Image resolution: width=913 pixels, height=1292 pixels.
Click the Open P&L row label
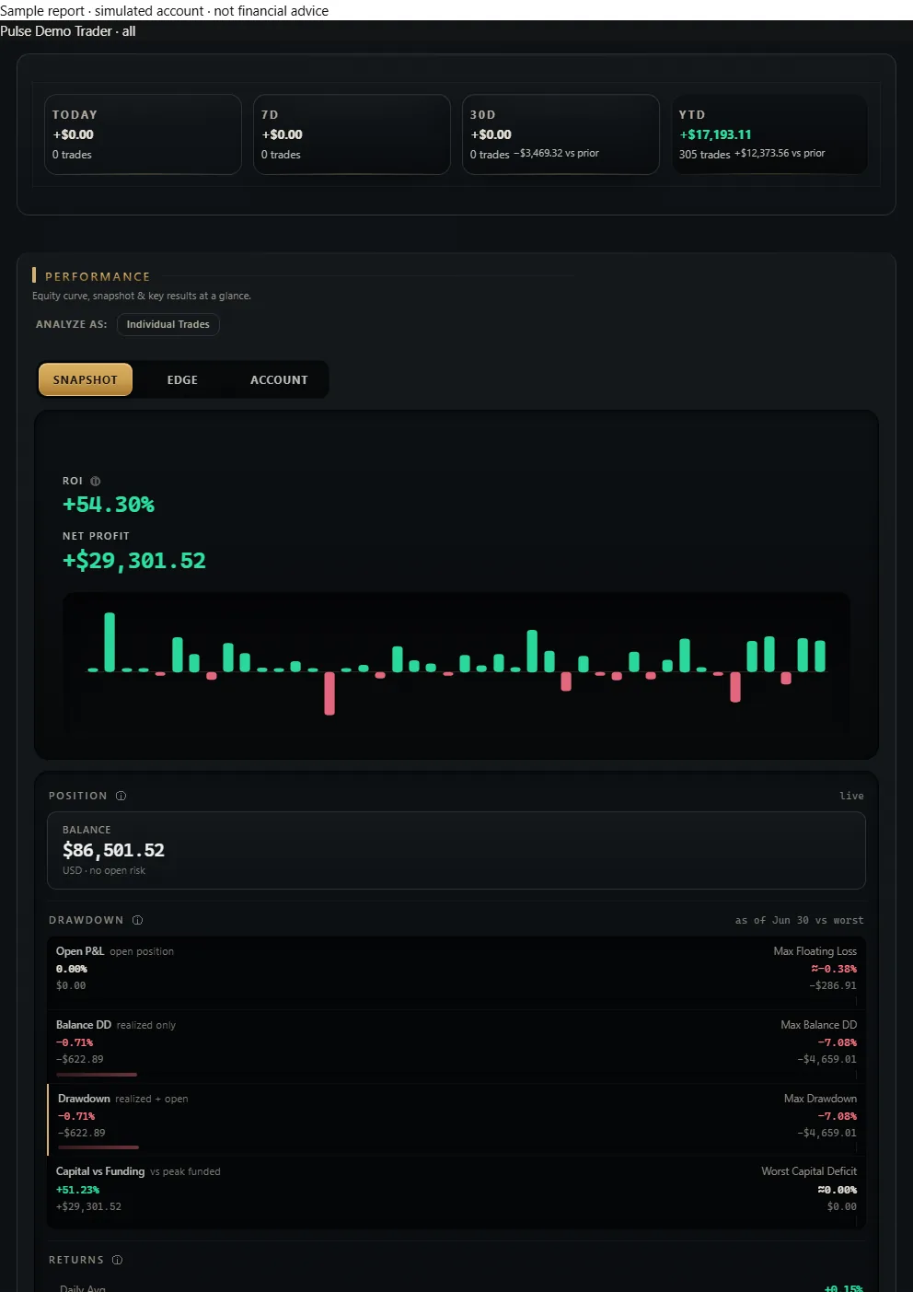(80, 951)
